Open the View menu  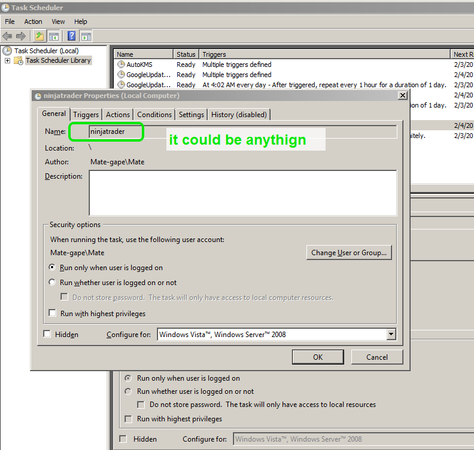point(58,22)
